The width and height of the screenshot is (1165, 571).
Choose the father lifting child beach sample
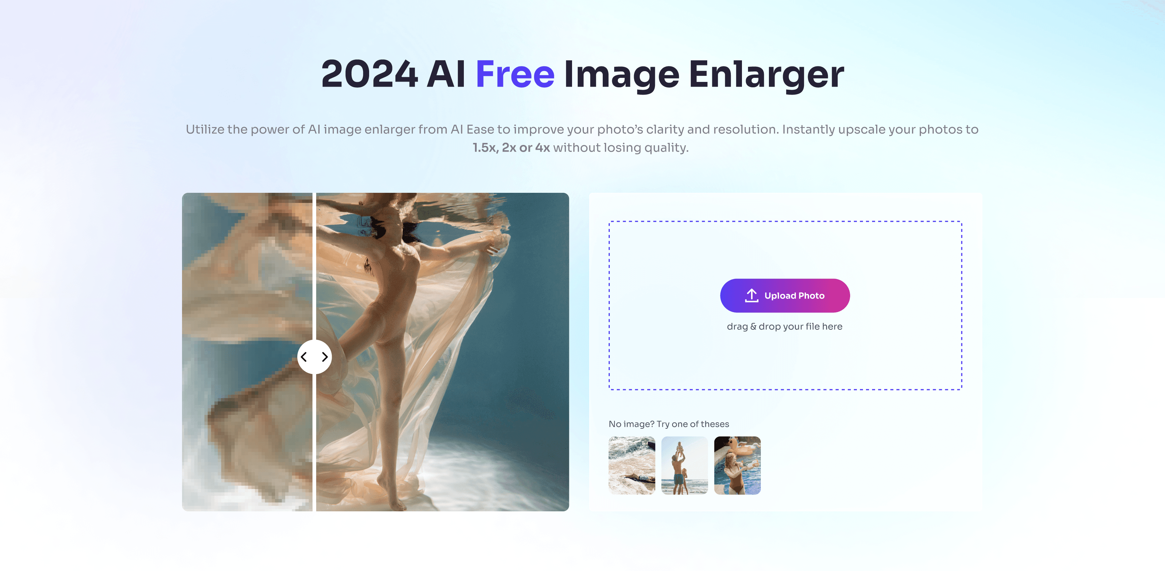[x=684, y=465]
